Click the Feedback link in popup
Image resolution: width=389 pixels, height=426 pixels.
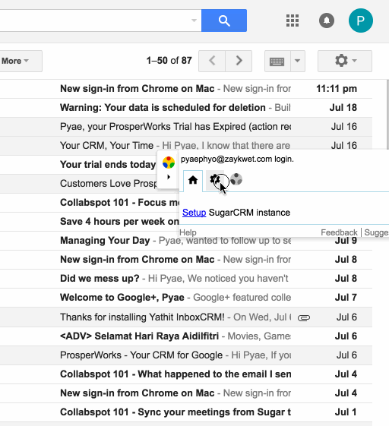tap(339, 232)
